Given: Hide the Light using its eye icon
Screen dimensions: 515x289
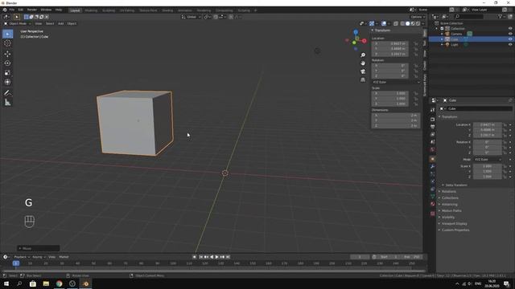Looking at the screenshot, I should [x=510, y=45].
